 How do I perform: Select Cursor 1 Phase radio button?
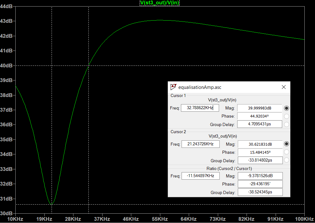click(x=287, y=116)
